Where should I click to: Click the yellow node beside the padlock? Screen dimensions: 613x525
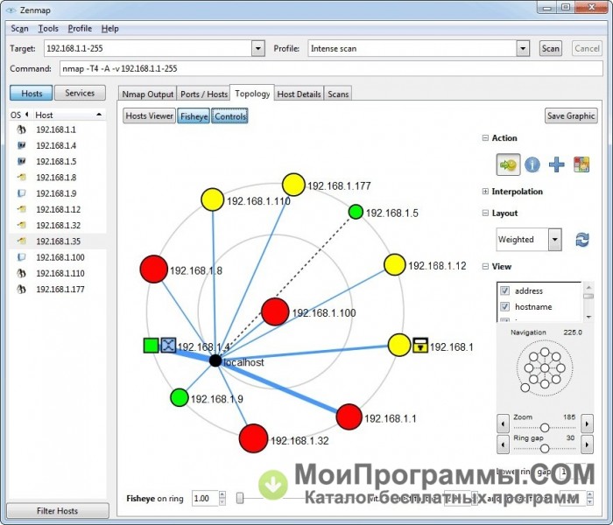399,345
